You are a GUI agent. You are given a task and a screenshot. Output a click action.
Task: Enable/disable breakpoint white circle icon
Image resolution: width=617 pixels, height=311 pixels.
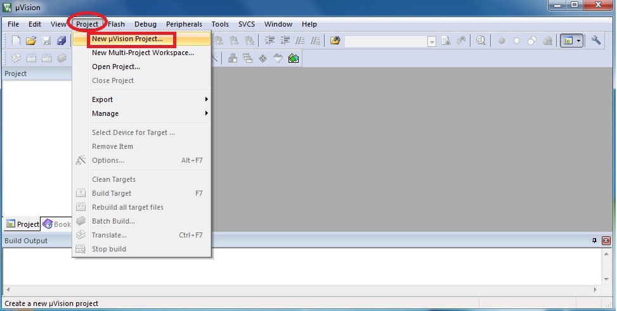[517, 41]
